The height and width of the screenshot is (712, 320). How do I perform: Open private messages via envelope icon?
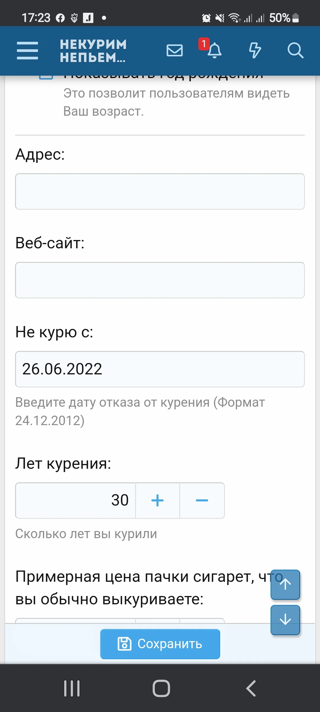pos(175,50)
